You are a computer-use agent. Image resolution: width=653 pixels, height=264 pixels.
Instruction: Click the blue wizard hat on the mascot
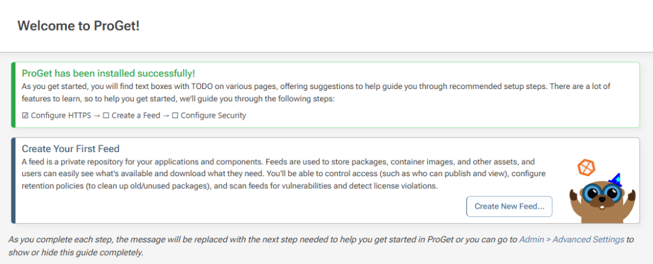click(x=616, y=179)
